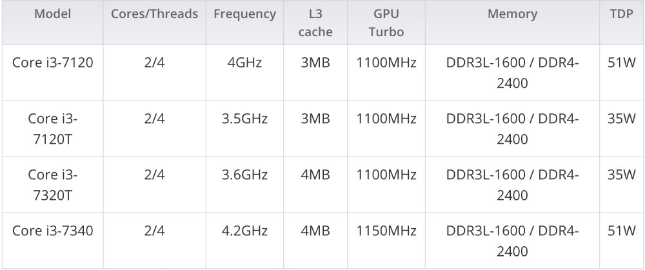Select the memory cell for Core i3-7120
This screenshot has width=645, height=270.
(513, 73)
